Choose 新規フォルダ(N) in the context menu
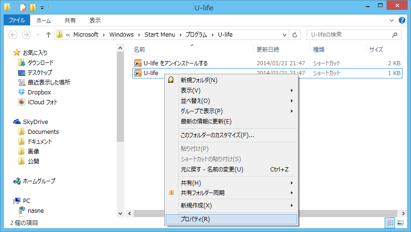 (232, 80)
